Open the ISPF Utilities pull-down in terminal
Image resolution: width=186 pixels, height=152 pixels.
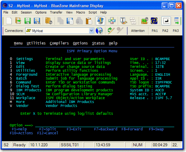click(36, 43)
